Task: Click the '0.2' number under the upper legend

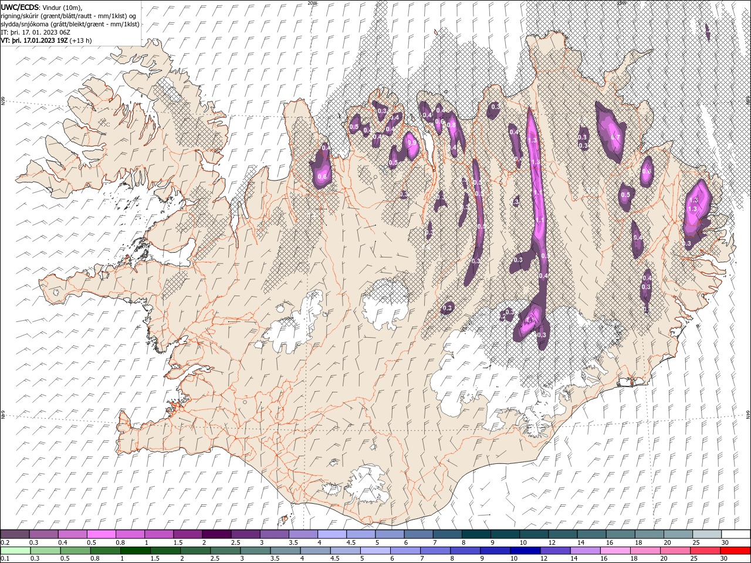Action: point(5,542)
